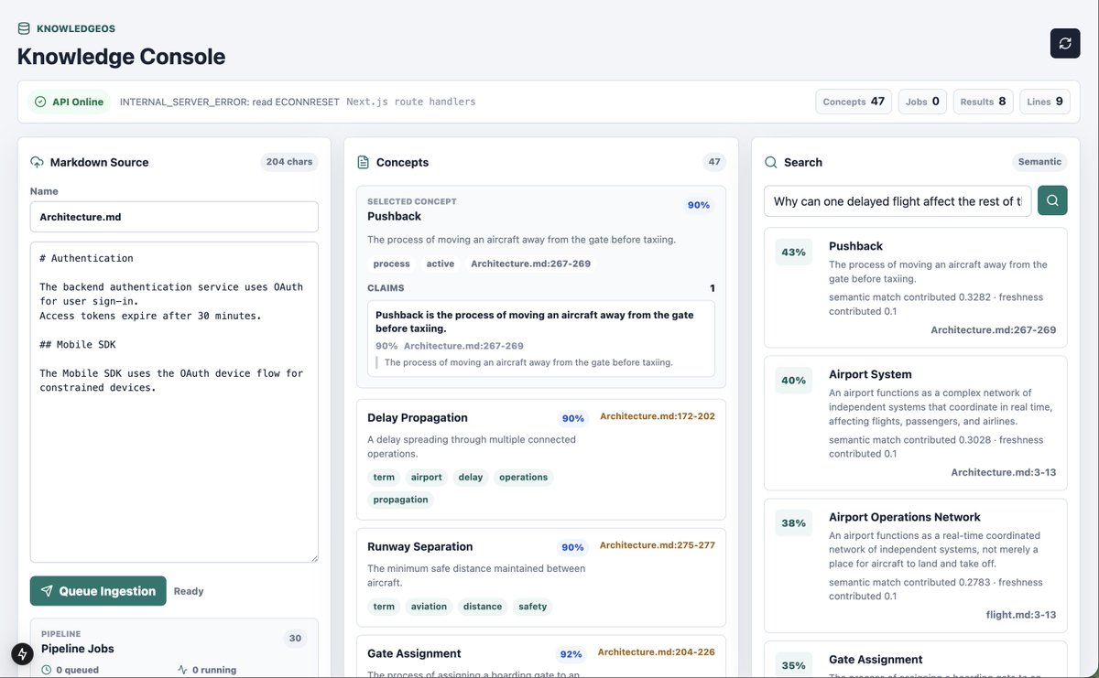The width and height of the screenshot is (1099, 678).
Task: Select the Gate Assignment concept heading
Action: pyautogui.click(x=414, y=653)
